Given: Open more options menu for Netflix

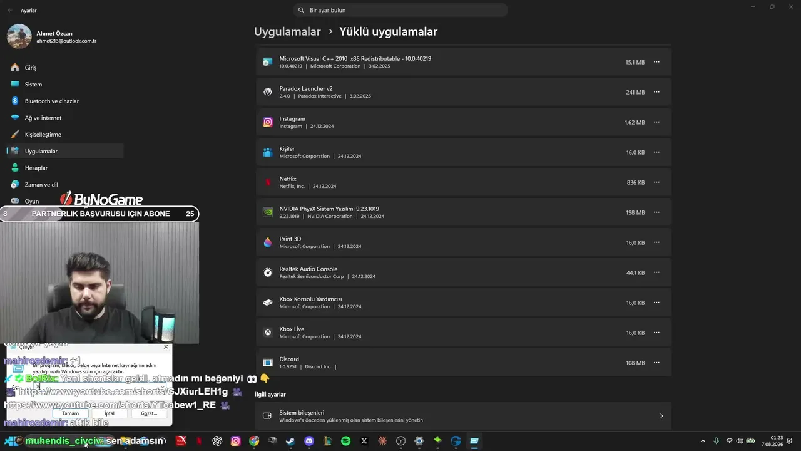Looking at the screenshot, I should (x=656, y=182).
